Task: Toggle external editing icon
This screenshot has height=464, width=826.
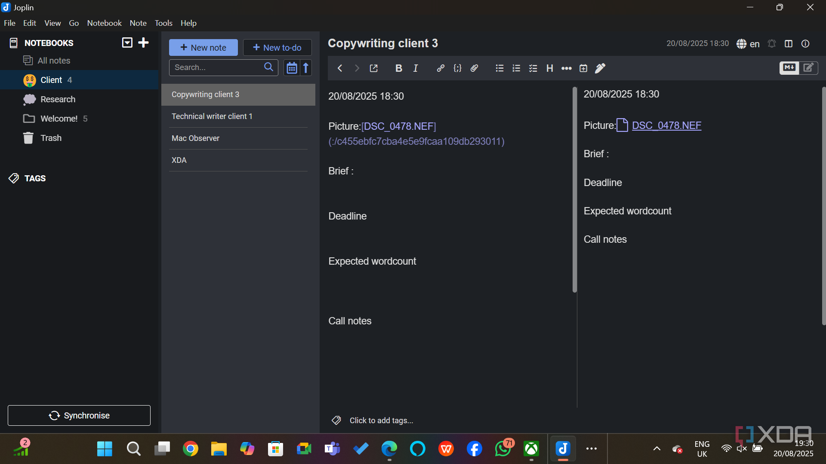Action: 374,68
